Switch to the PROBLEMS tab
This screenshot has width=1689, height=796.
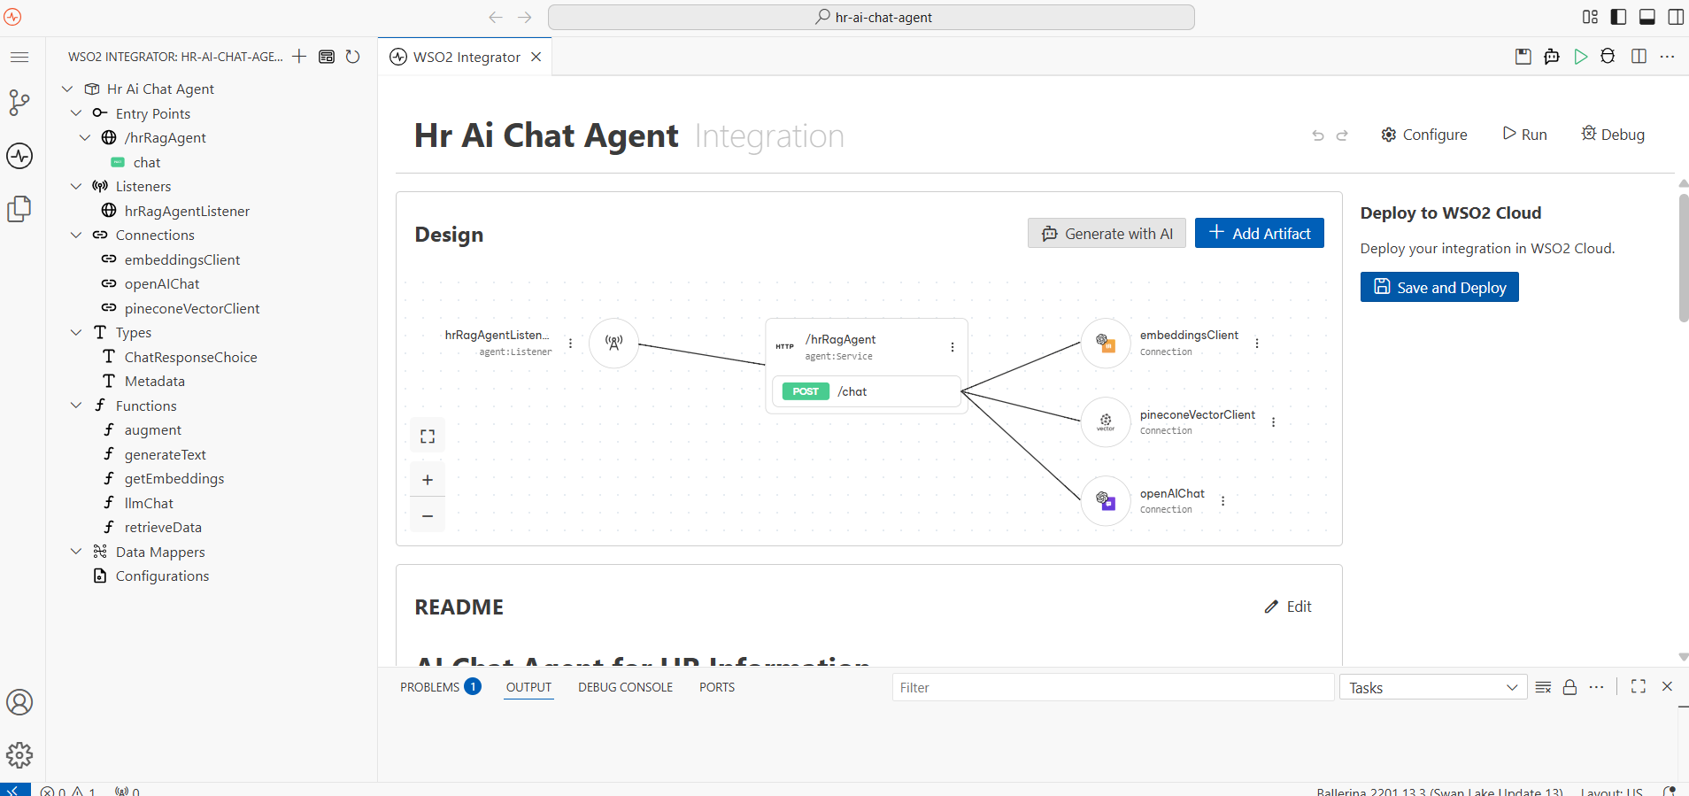click(440, 687)
